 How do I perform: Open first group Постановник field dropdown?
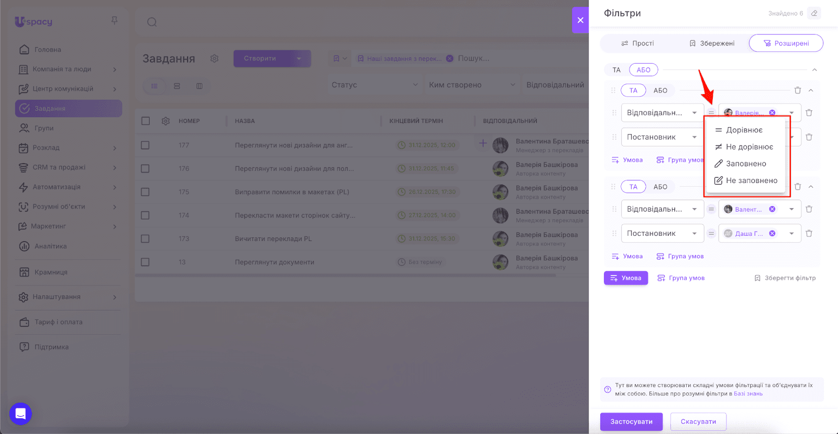(662, 137)
